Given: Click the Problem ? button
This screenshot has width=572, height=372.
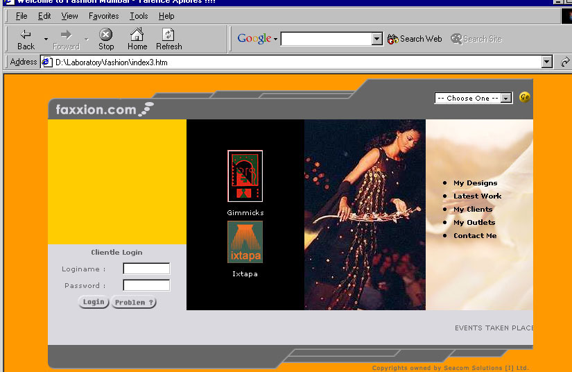Looking at the screenshot, I should pos(134,303).
